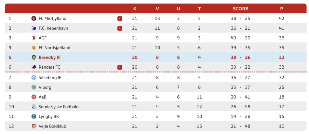The width and height of the screenshot is (309, 134).
Task: Click the Vejle Boldklub crest icon
Action: [x=34, y=126]
